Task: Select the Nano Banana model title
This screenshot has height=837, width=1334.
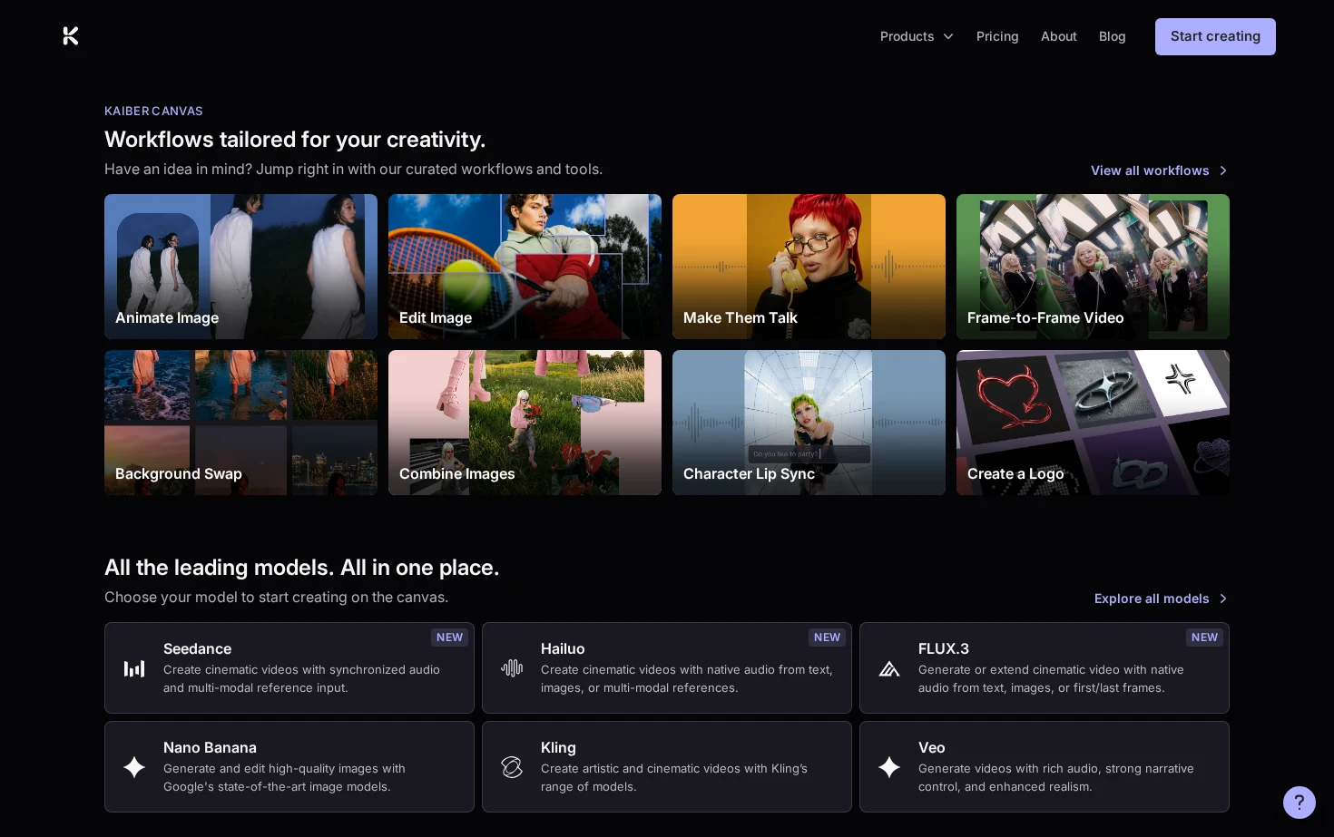Action: pos(210,747)
